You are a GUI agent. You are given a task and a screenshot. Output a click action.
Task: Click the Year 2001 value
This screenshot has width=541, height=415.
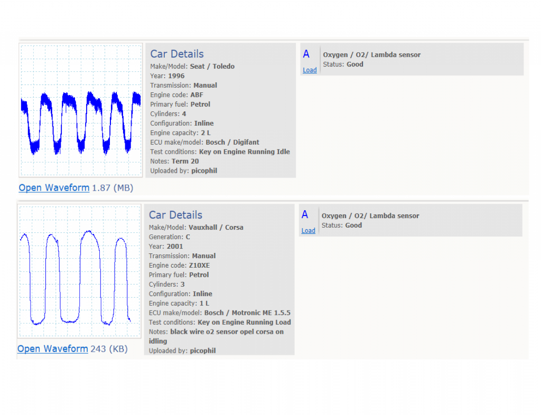(174, 247)
